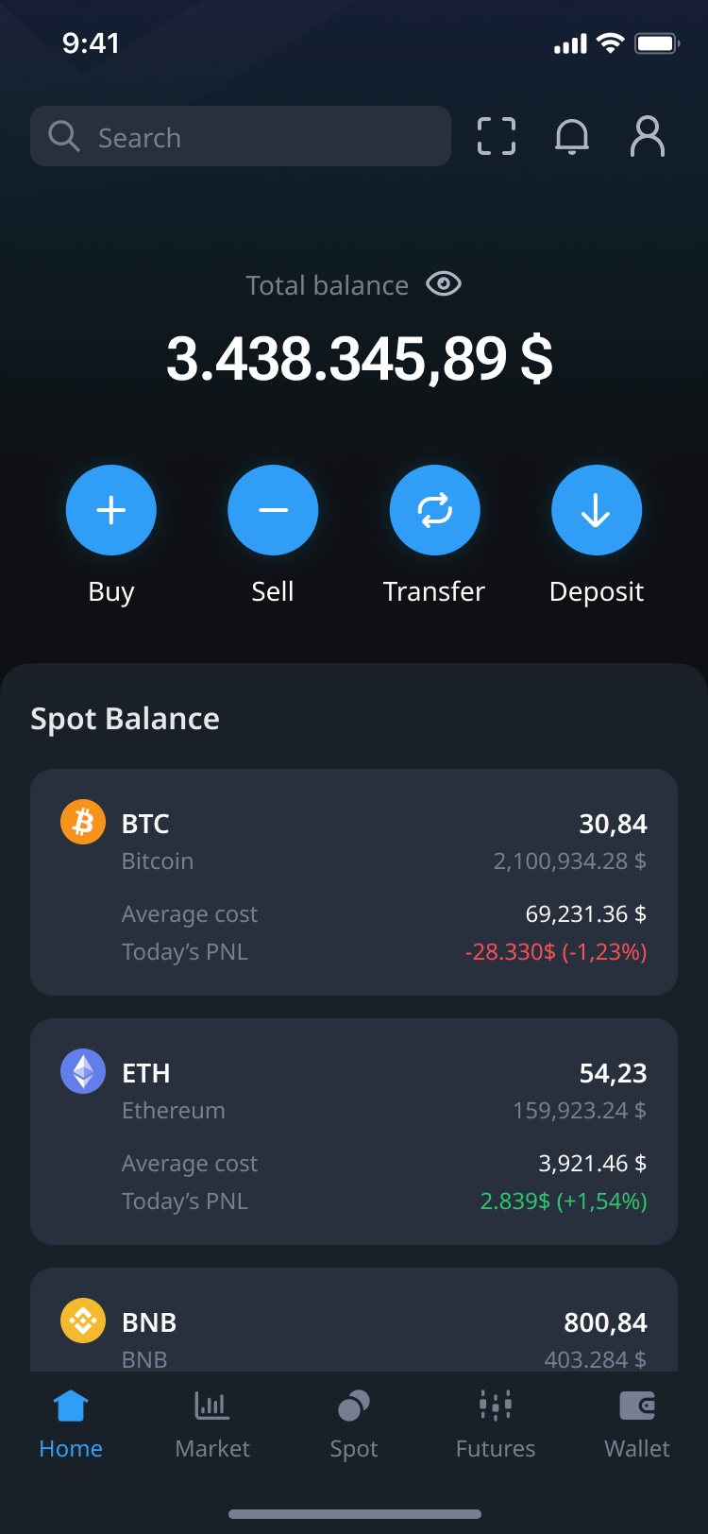Image resolution: width=708 pixels, height=1534 pixels.
Task: Switch to the Market tab
Action: pos(212,1425)
